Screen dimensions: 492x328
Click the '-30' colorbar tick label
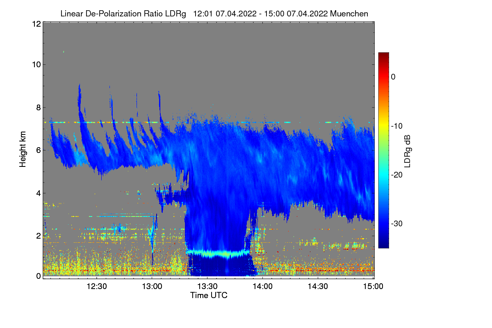click(397, 224)
